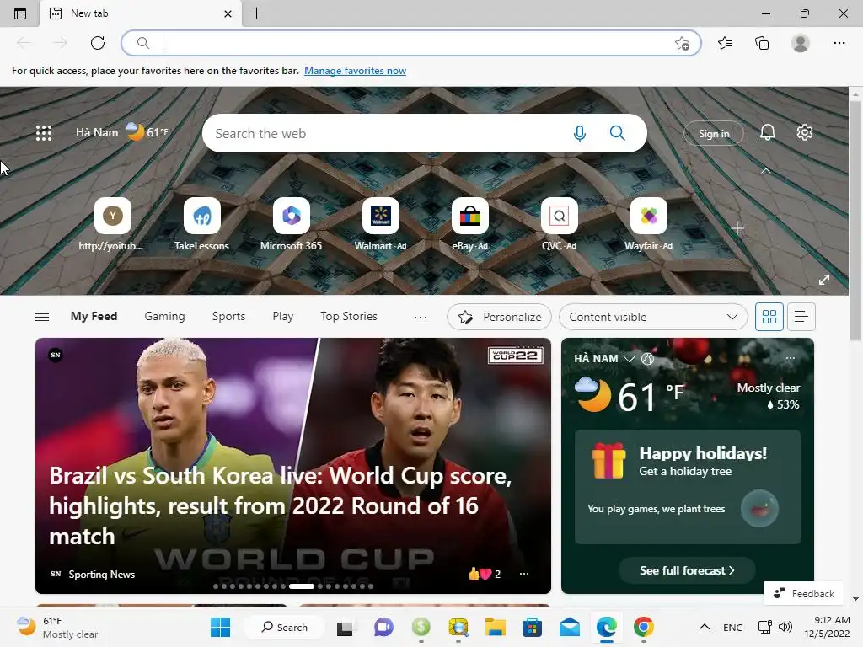Click the story reactions thumbs-up icon
This screenshot has width=863, height=647.
(x=474, y=574)
